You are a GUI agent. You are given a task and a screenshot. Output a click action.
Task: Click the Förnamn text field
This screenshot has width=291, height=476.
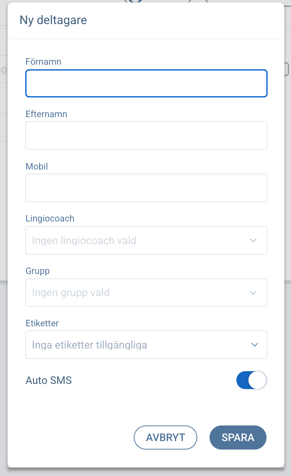(x=146, y=84)
